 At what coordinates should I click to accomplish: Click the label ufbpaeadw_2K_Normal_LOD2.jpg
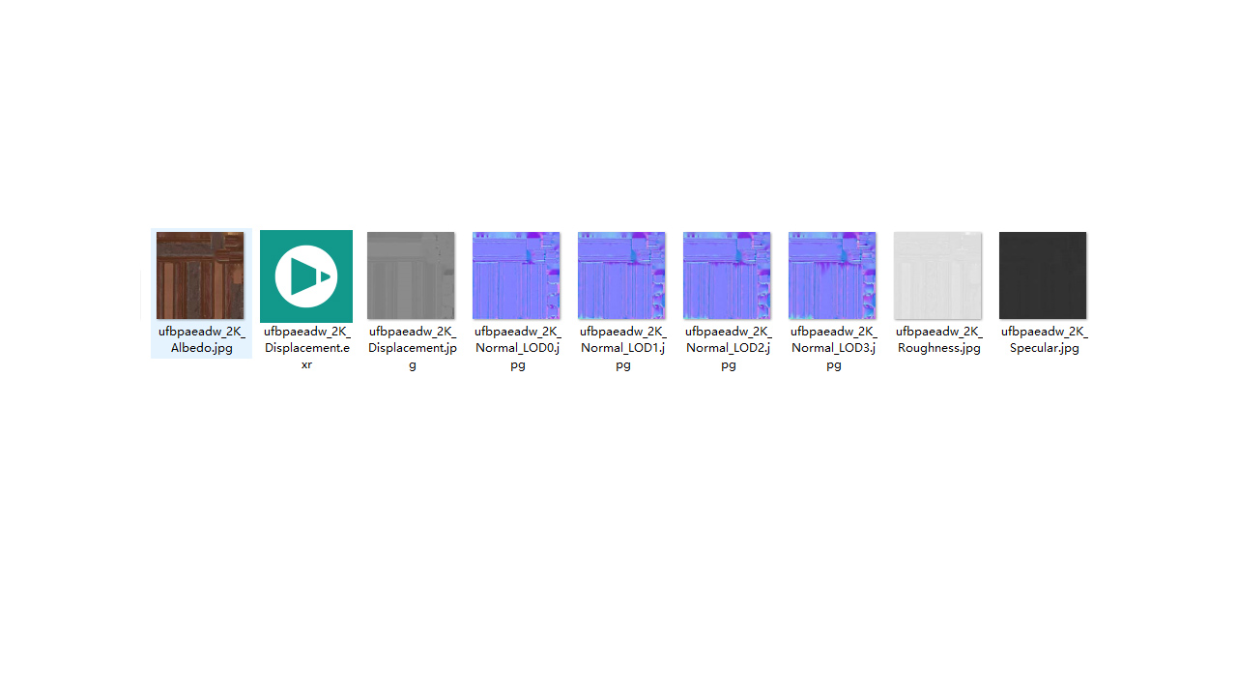(x=729, y=348)
